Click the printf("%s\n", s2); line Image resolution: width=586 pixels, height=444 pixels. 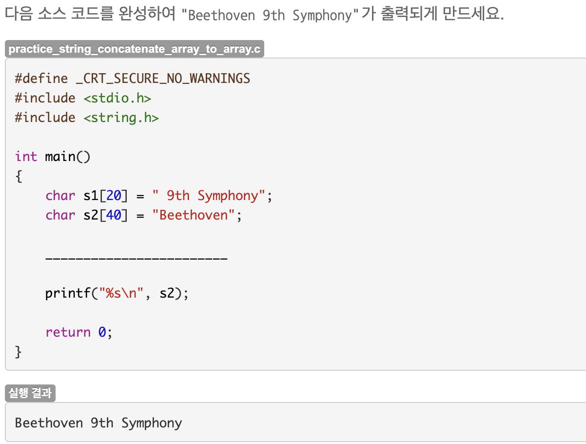coord(117,293)
